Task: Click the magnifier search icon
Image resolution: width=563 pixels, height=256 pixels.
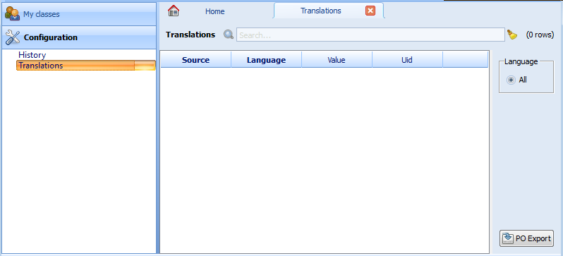Action: click(x=229, y=35)
